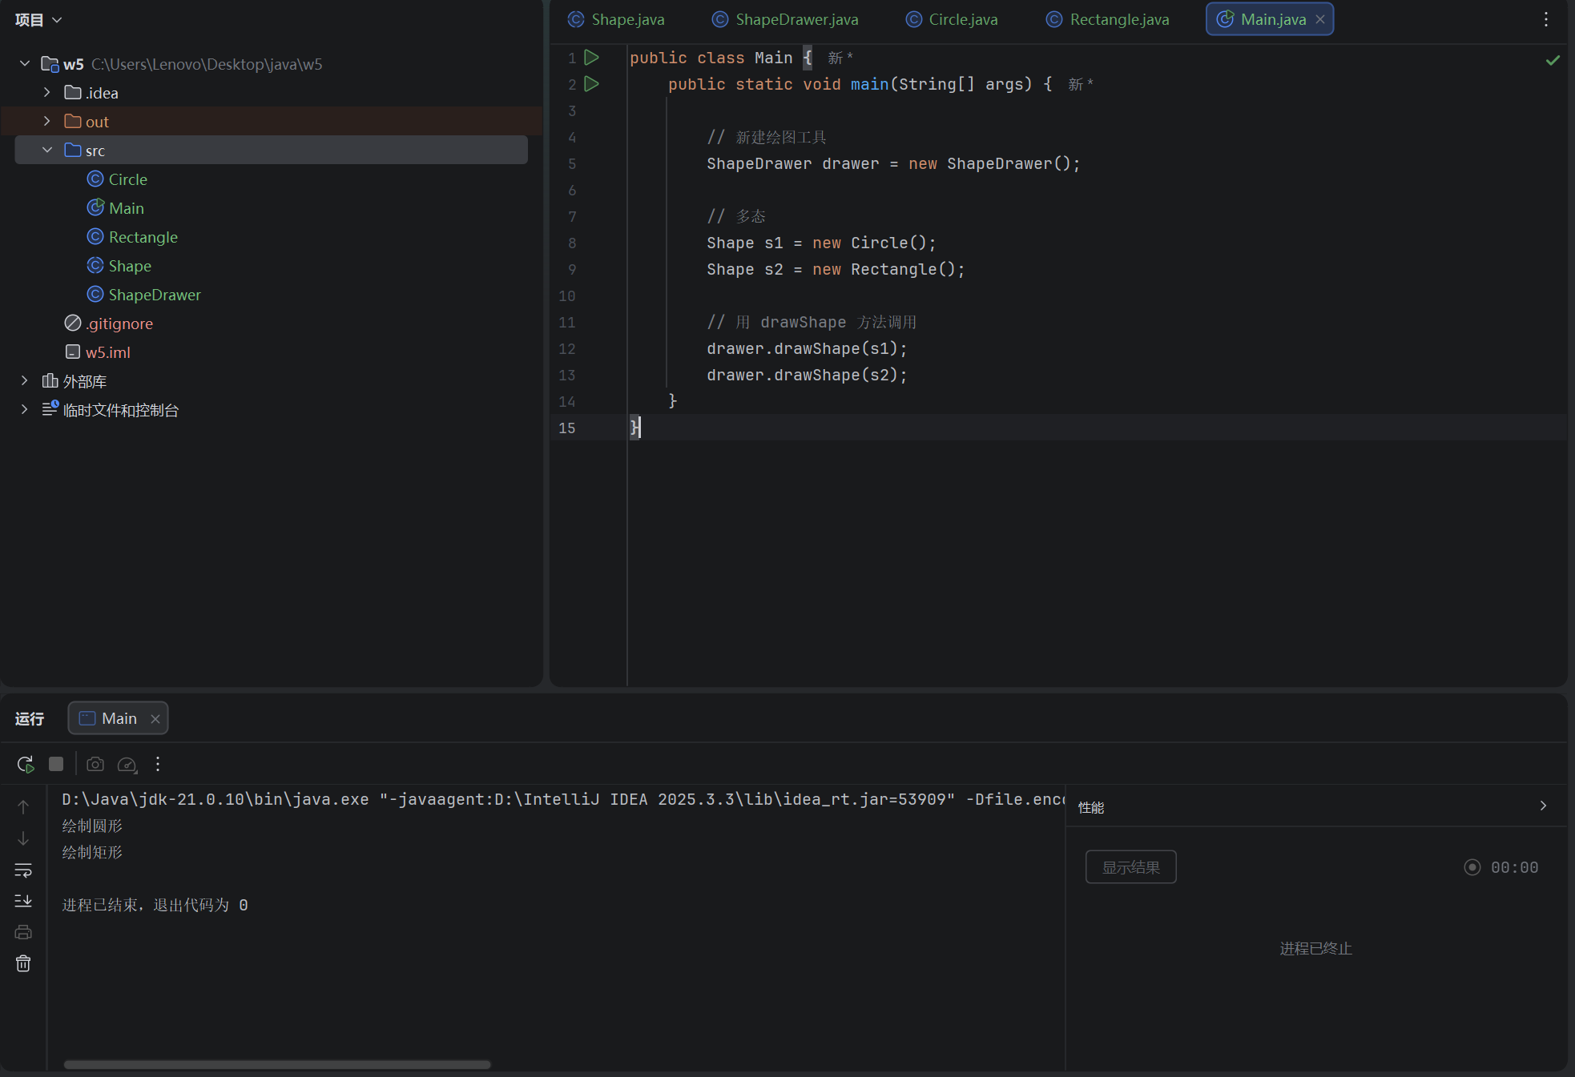
Task: Toggle soft-wrap icon in console sidebar
Action: click(23, 870)
